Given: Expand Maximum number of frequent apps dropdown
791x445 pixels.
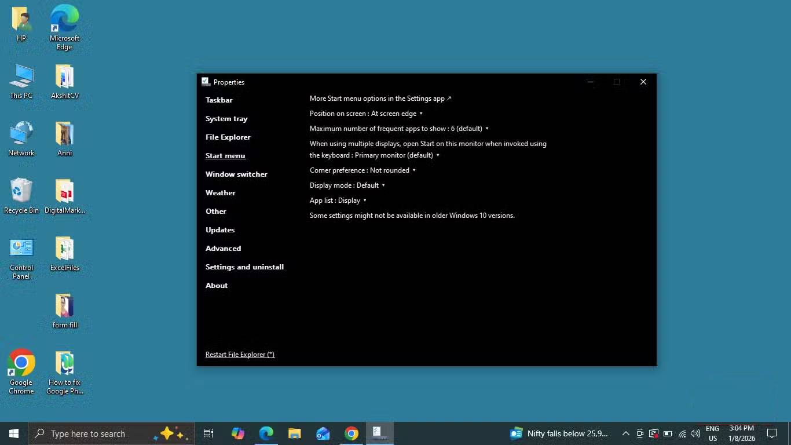Looking at the screenshot, I should [x=399, y=129].
